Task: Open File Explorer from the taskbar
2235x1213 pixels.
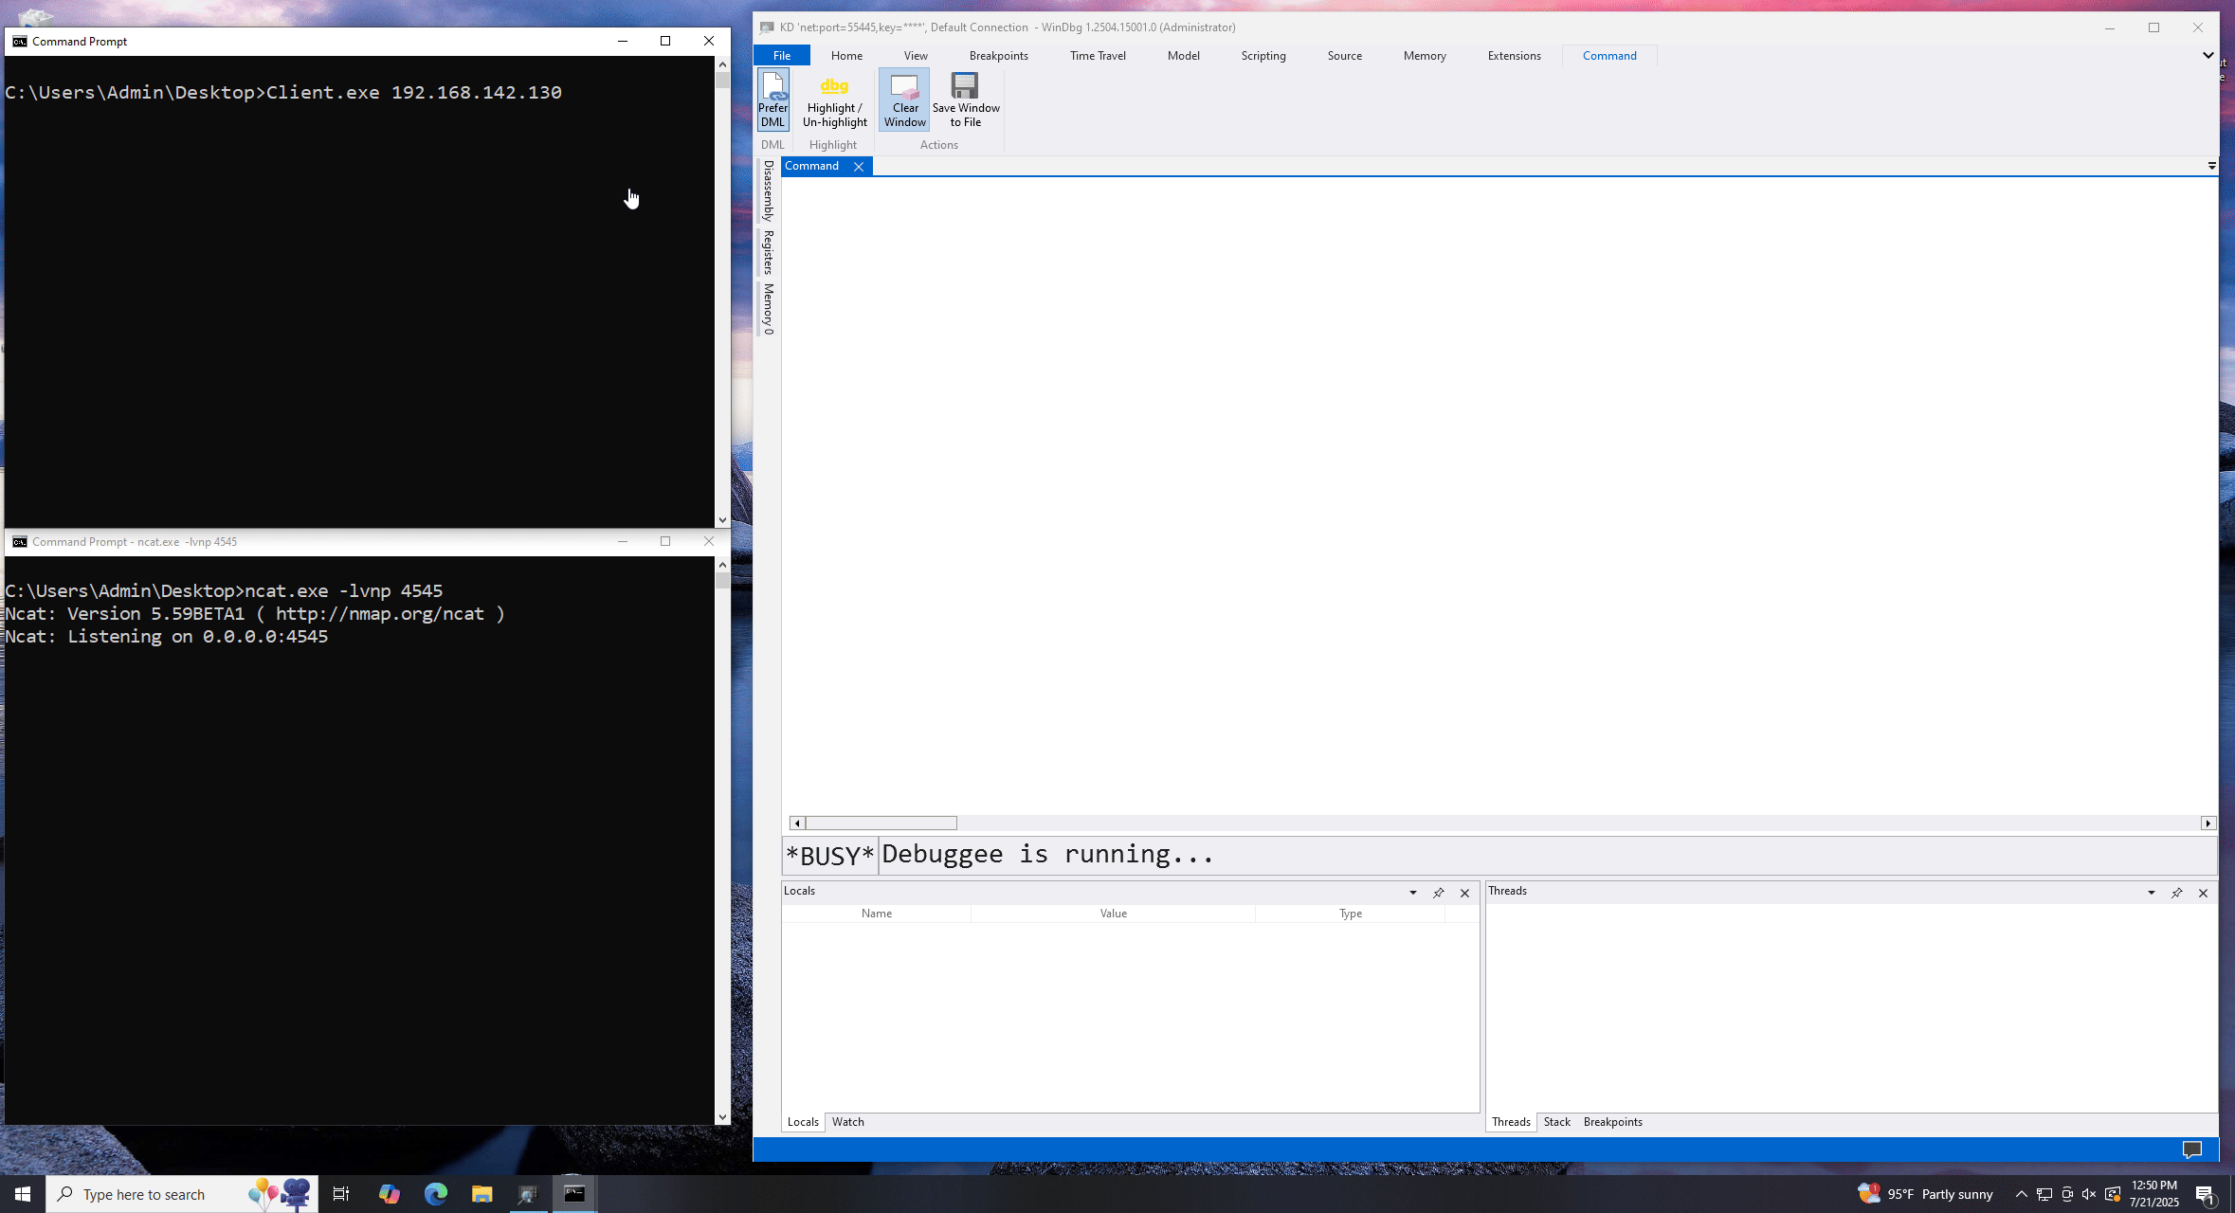Action: [482, 1194]
